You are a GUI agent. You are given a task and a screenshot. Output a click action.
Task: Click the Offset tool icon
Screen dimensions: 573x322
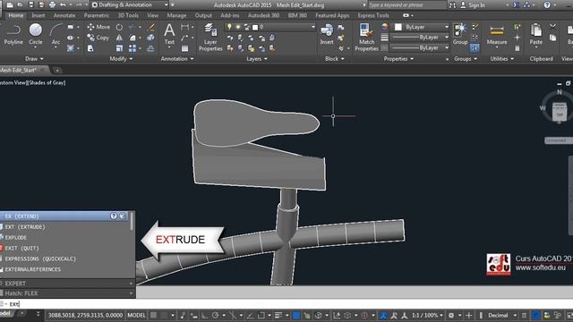(150, 48)
